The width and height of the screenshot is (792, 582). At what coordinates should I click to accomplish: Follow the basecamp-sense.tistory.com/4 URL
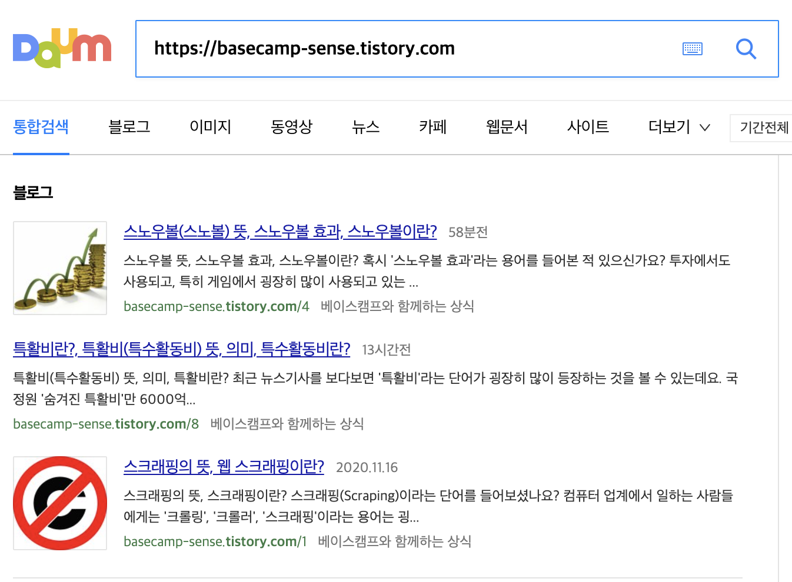217,306
